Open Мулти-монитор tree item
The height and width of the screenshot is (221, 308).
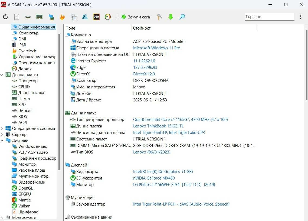[x=30, y=176]
